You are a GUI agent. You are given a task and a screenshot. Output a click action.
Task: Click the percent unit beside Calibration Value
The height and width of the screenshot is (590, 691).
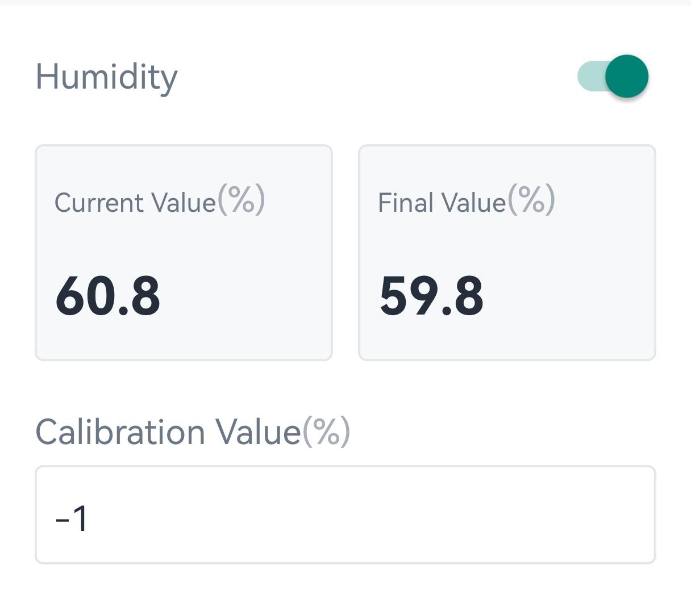click(x=326, y=432)
